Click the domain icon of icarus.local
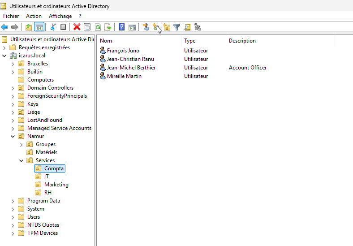The width and height of the screenshot is (353, 246). pyautogui.click(x=13, y=56)
